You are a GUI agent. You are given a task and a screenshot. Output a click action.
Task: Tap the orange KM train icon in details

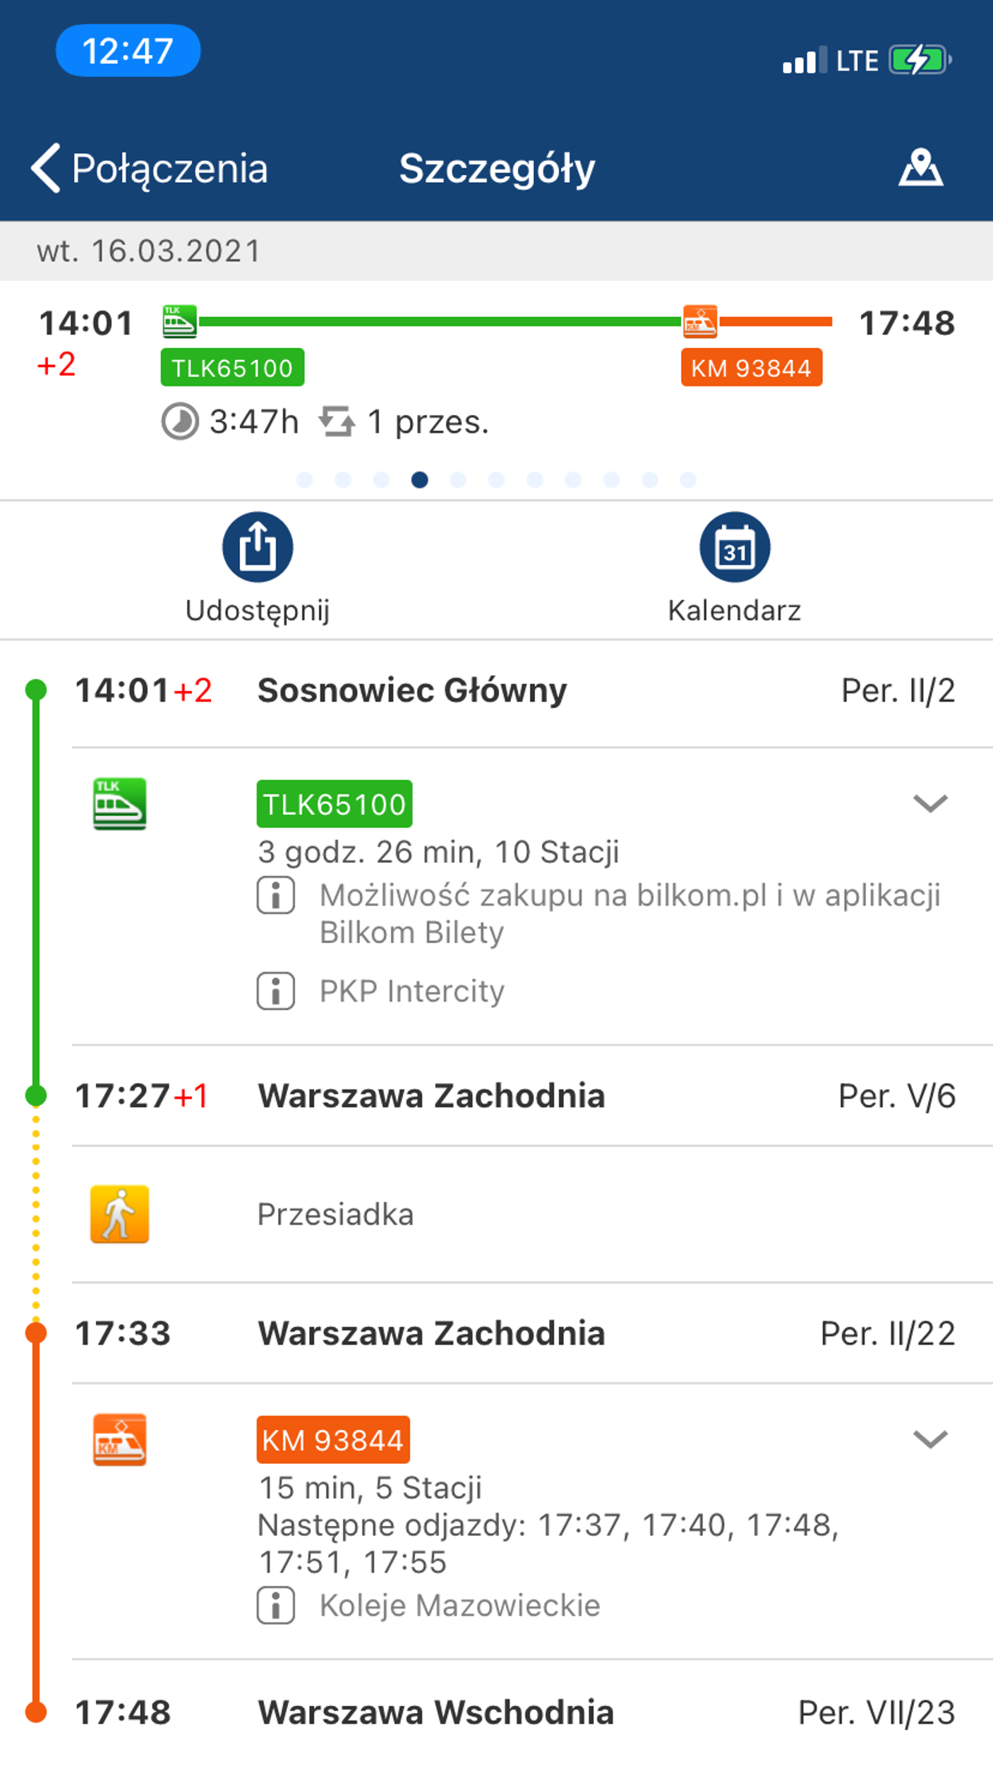coord(120,1440)
